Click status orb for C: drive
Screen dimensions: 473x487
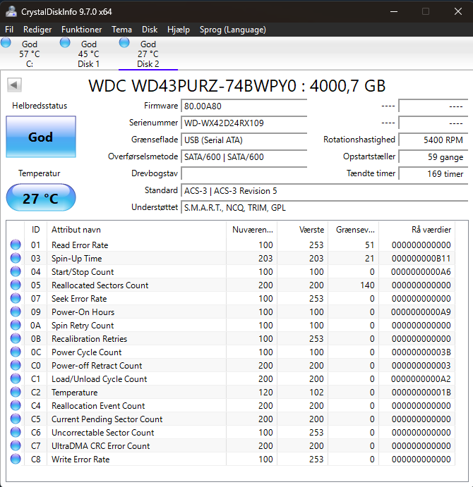[6, 42]
